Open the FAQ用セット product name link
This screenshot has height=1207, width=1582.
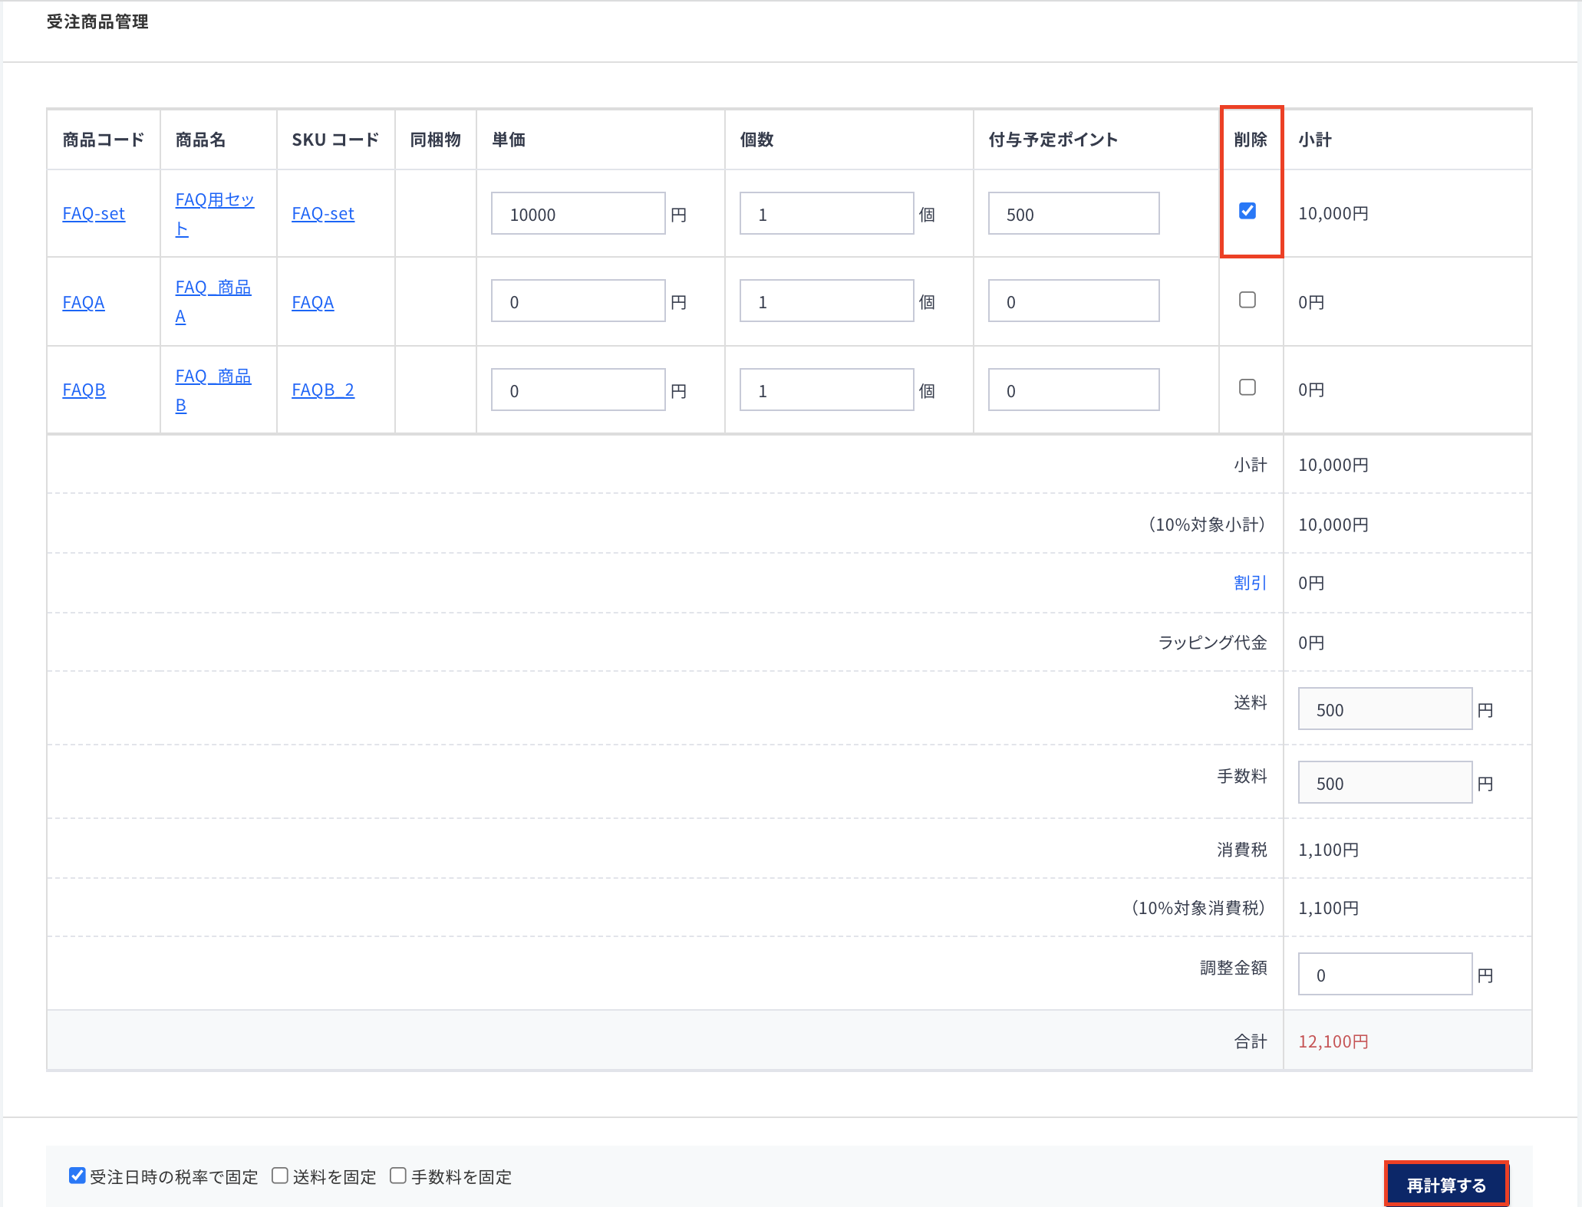click(215, 214)
